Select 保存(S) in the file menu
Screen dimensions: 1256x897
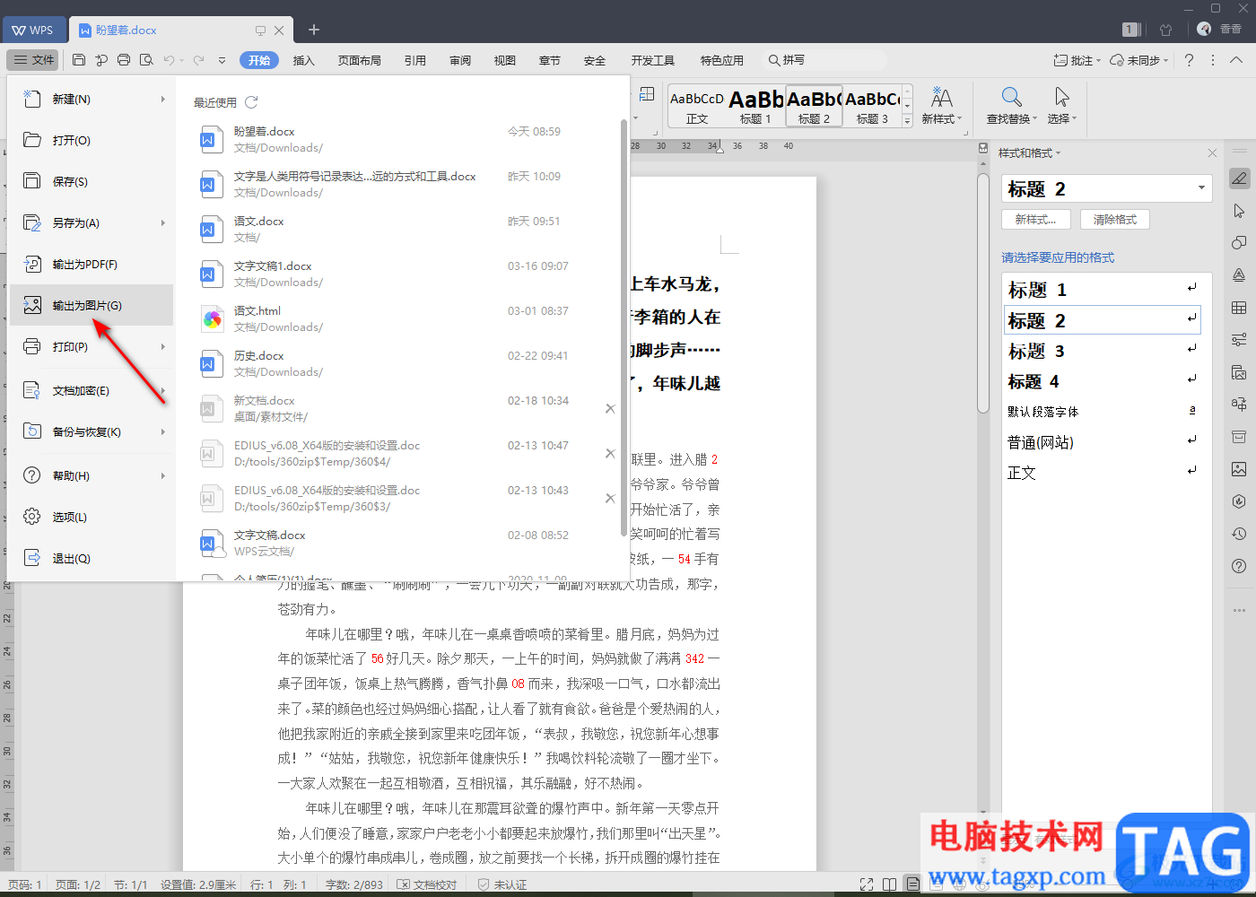pyautogui.click(x=92, y=182)
